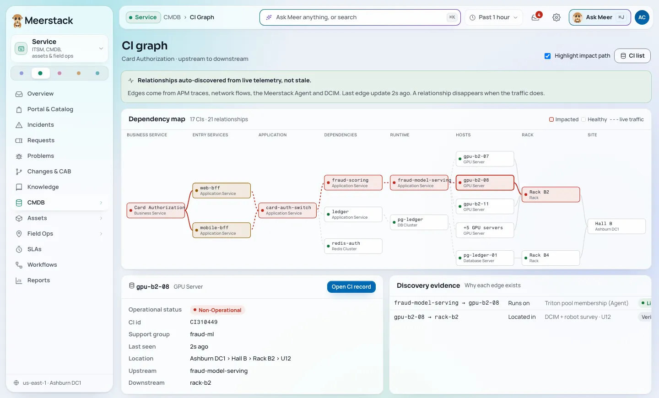This screenshot has width=659, height=398.
Task: Select the redis-auth node
Action: (x=353, y=246)
